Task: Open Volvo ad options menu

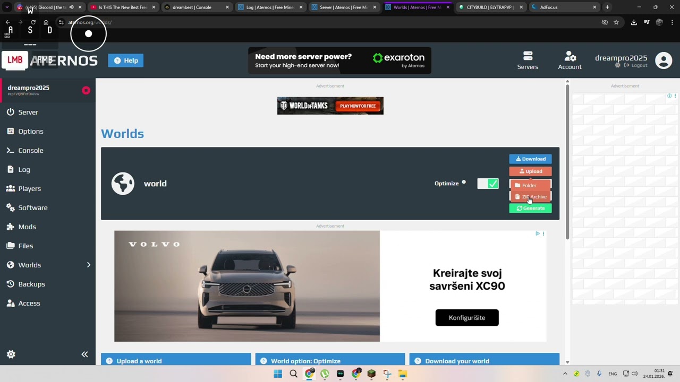Action: click(543, 233)
